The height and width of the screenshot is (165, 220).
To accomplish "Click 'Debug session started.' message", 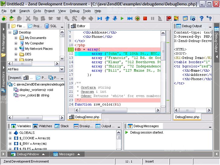I will [x=147, y=132].
